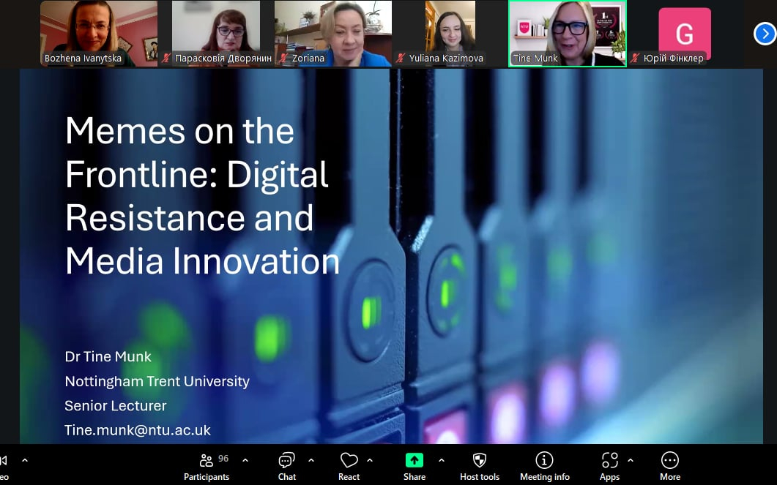Select Tine Munk's video thumbnail
This screenshot has width=777, height=485.
(568, 34)
